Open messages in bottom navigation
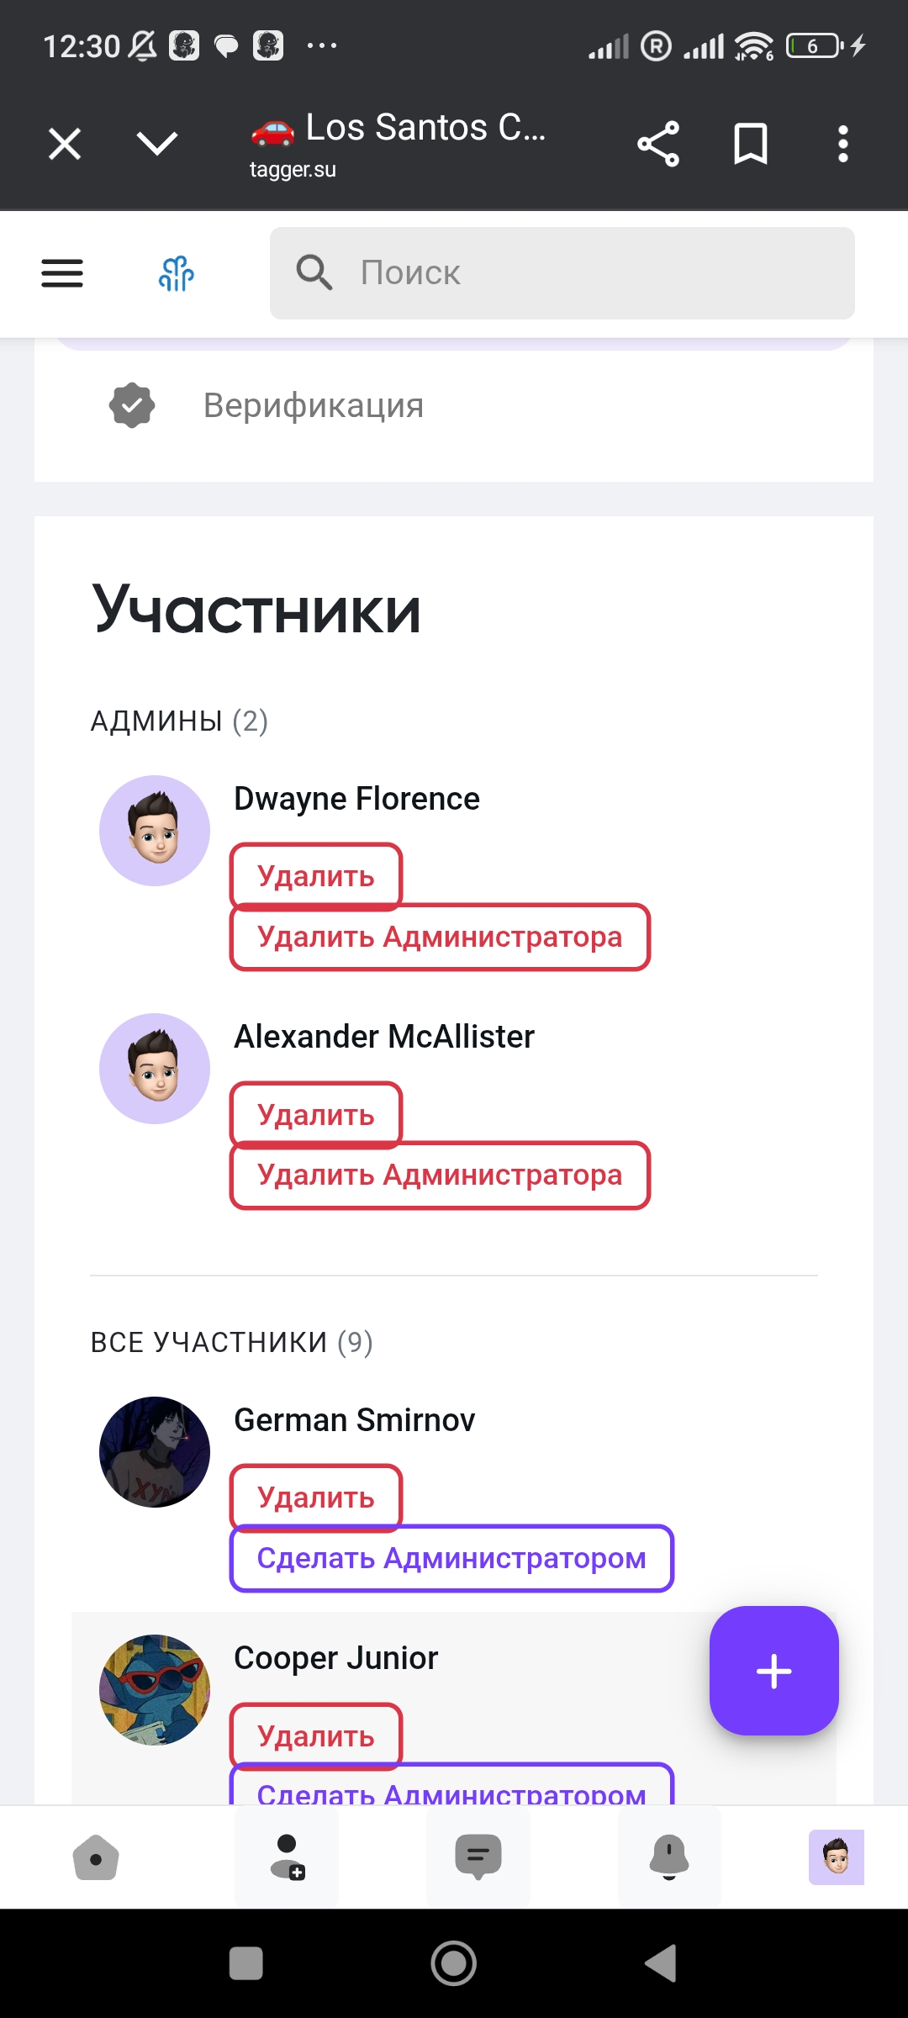The height and width of the screenshot is (2018, 908). (478, 1857)
